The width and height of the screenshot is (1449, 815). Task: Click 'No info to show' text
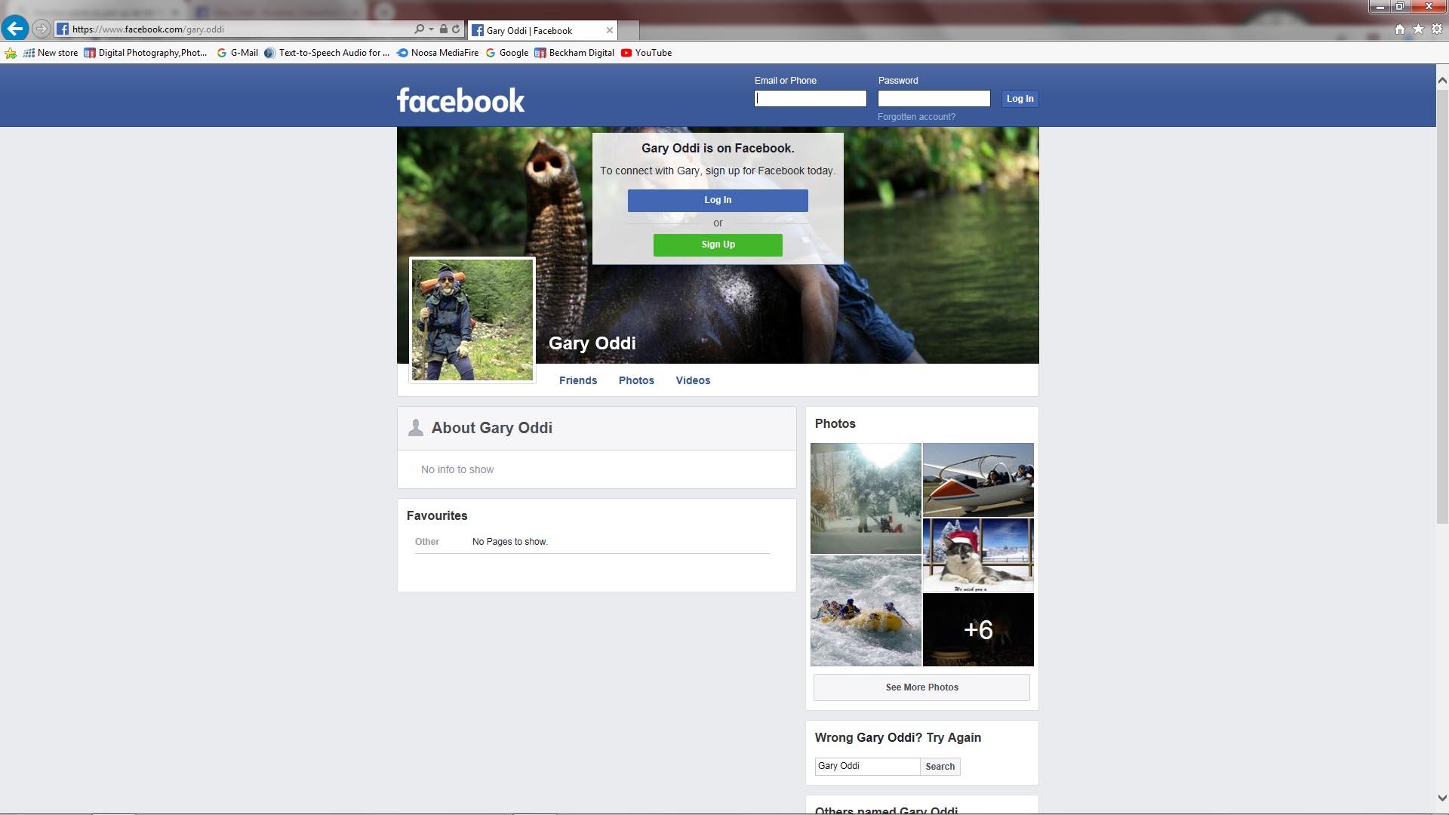tap(457, 469)
